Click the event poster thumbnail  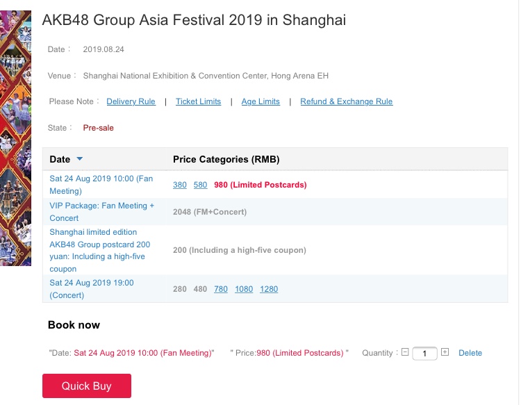pos(15,138)
